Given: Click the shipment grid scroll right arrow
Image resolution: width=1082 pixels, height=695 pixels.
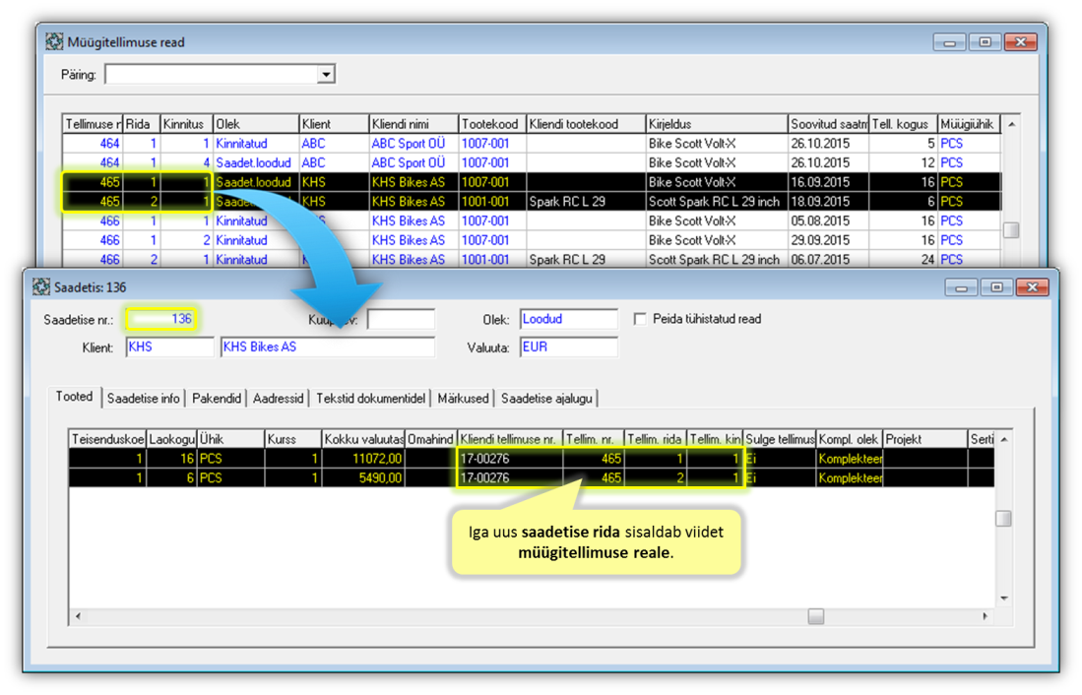Looking at the screenshot, I should 985,616.
